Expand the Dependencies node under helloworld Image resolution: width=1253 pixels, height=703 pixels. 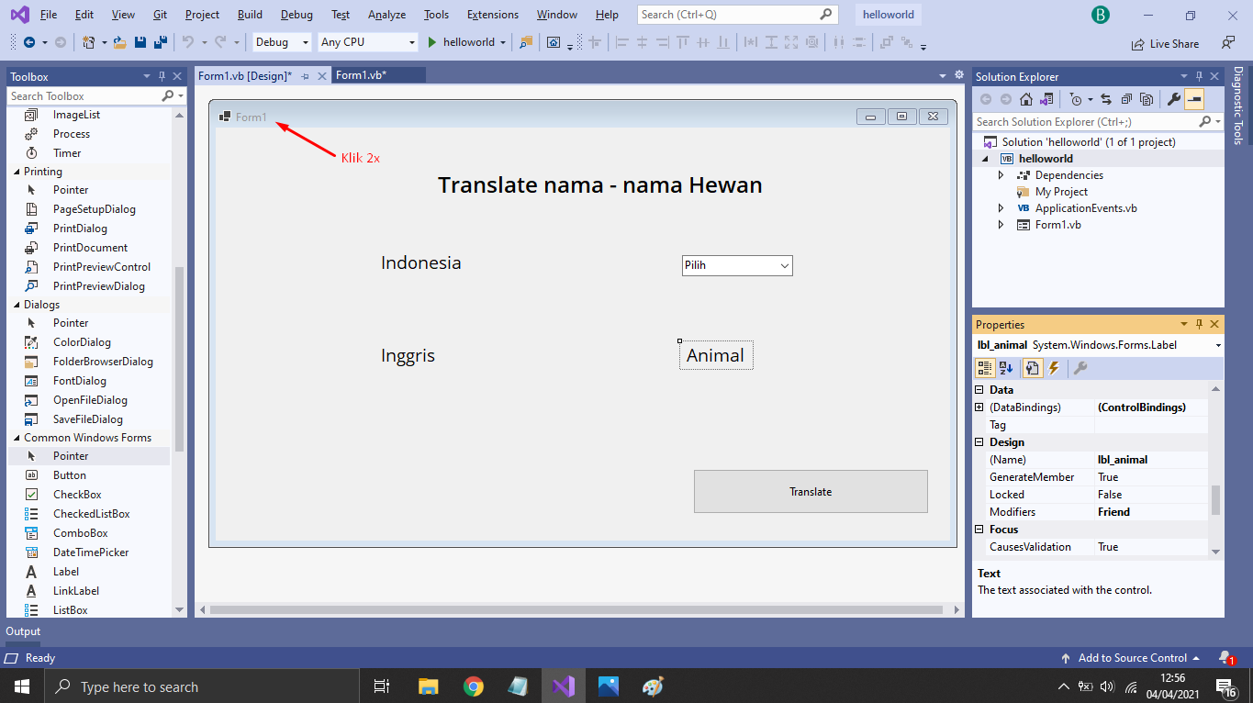pyautogui.click(x=1001, y=174)
